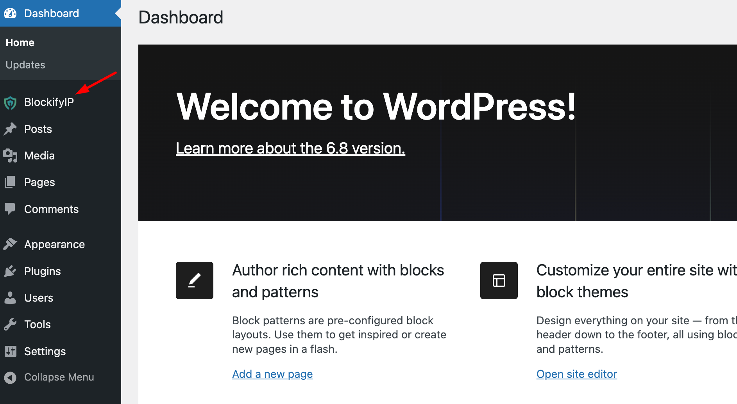Open the Comments menu

pyautogui.click(x=61, y=209)
